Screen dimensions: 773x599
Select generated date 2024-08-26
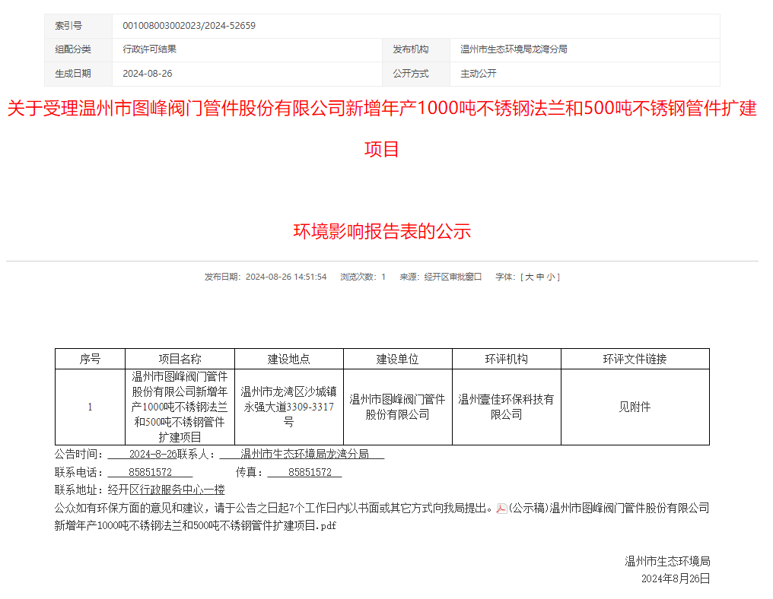pyautogui.click(x=148, y=74)
